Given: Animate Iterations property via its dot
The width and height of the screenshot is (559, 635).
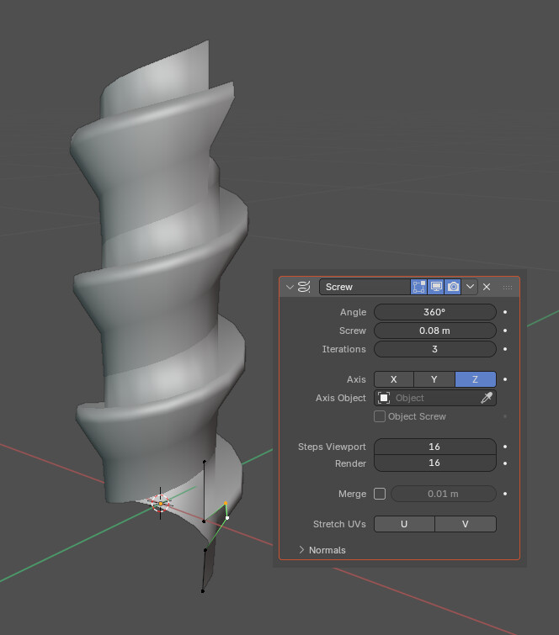Looking at the screenshot, I should coord(505,349).
